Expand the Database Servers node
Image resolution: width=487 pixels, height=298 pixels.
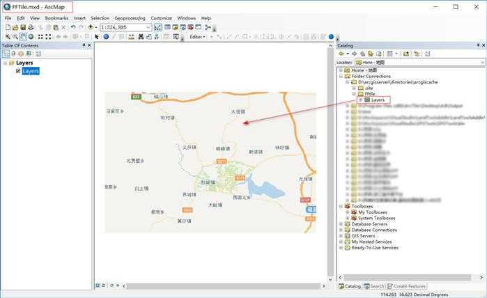pos(341,223)
